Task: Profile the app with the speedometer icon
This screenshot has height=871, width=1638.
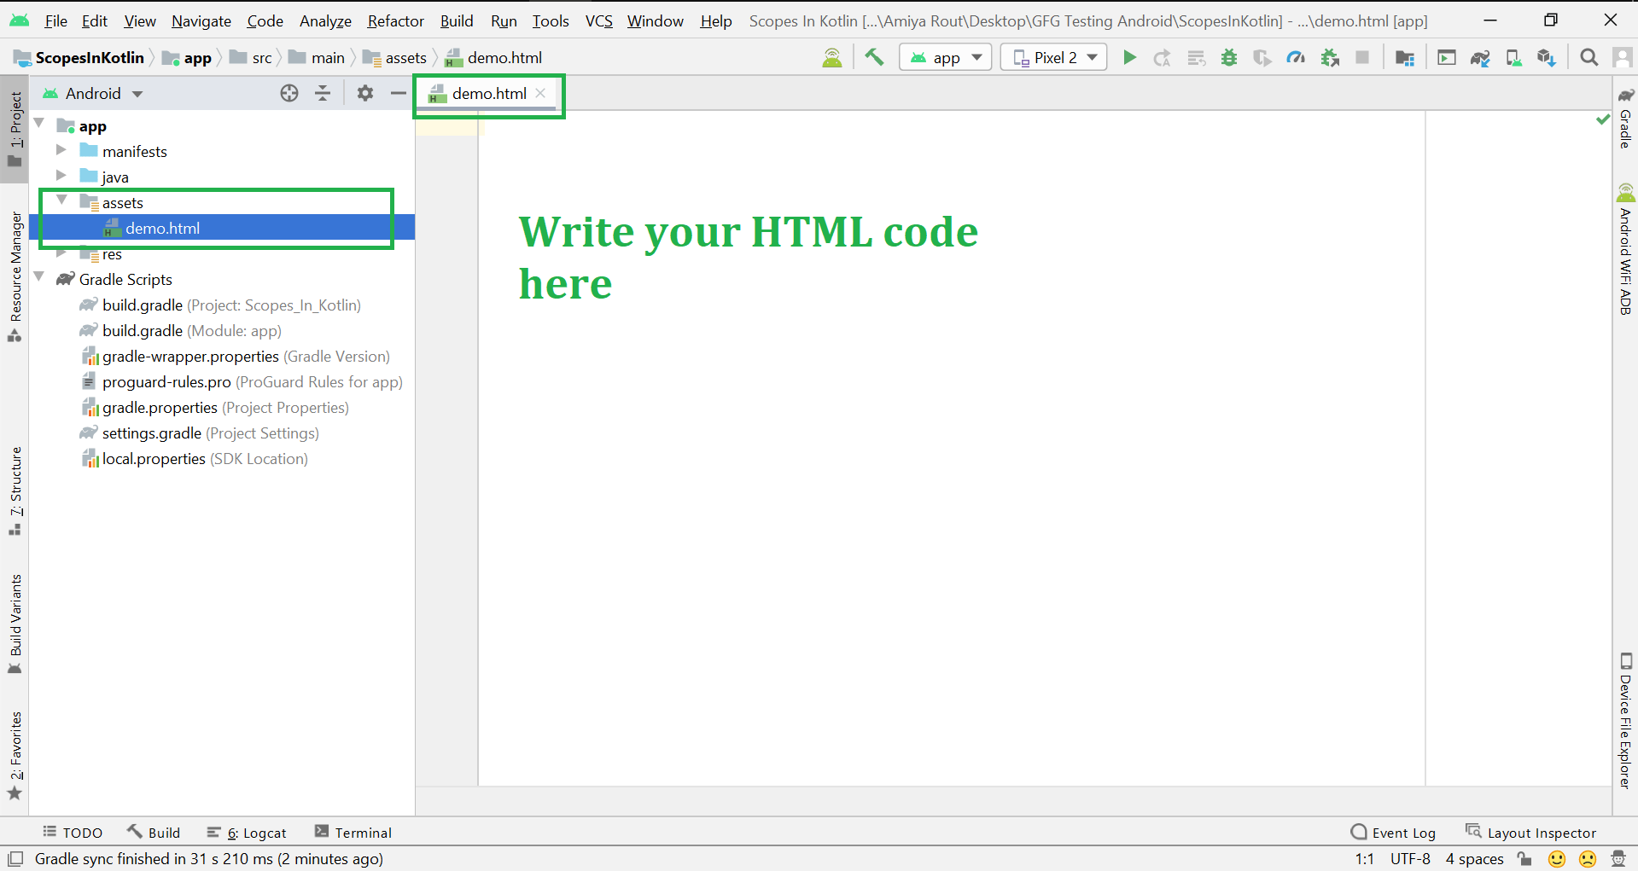Action: click(1296, 57)
